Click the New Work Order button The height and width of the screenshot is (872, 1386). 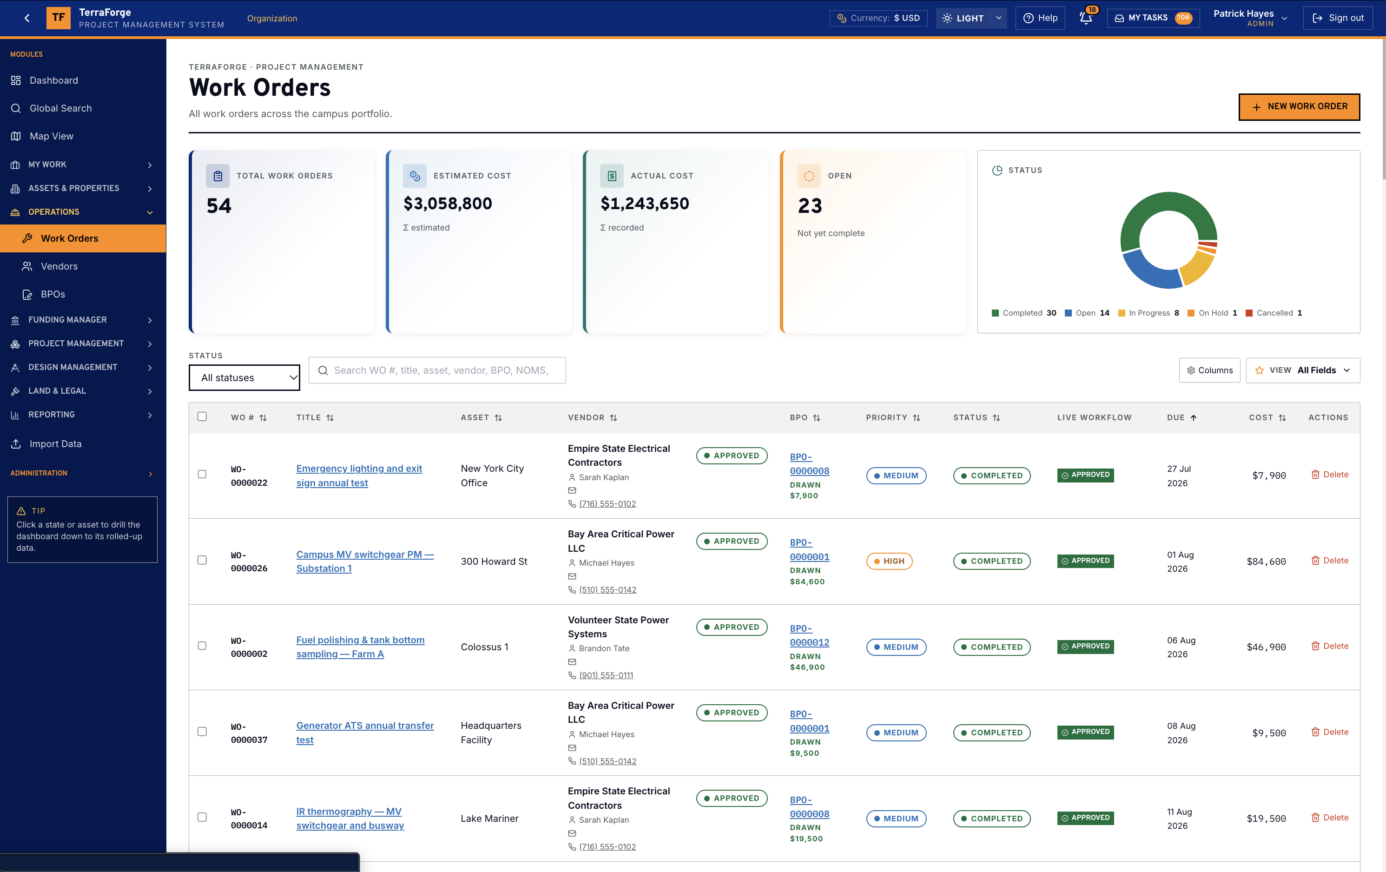[1299, 106]
